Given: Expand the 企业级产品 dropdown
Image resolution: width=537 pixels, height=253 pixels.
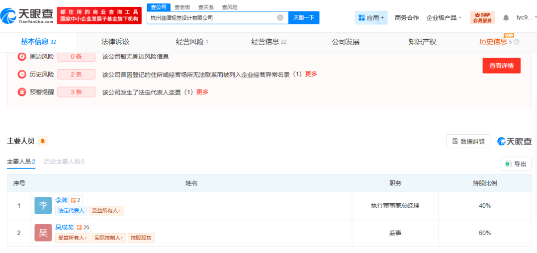Looking at the screenshot, I should pos(444,18).
